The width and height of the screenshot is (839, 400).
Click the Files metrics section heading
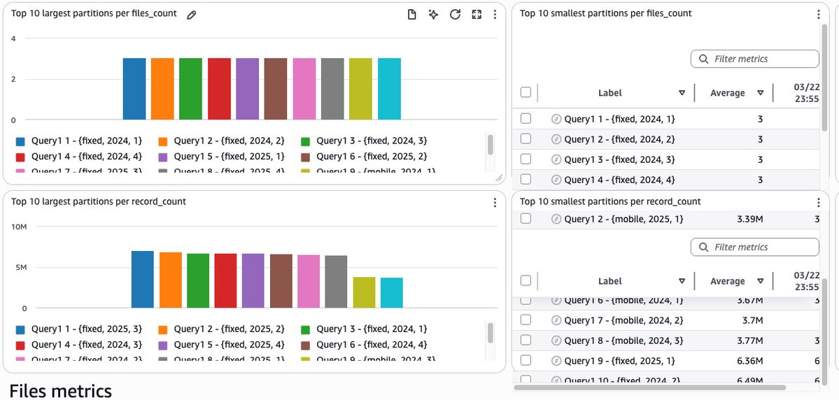click(x=60, y=390)
